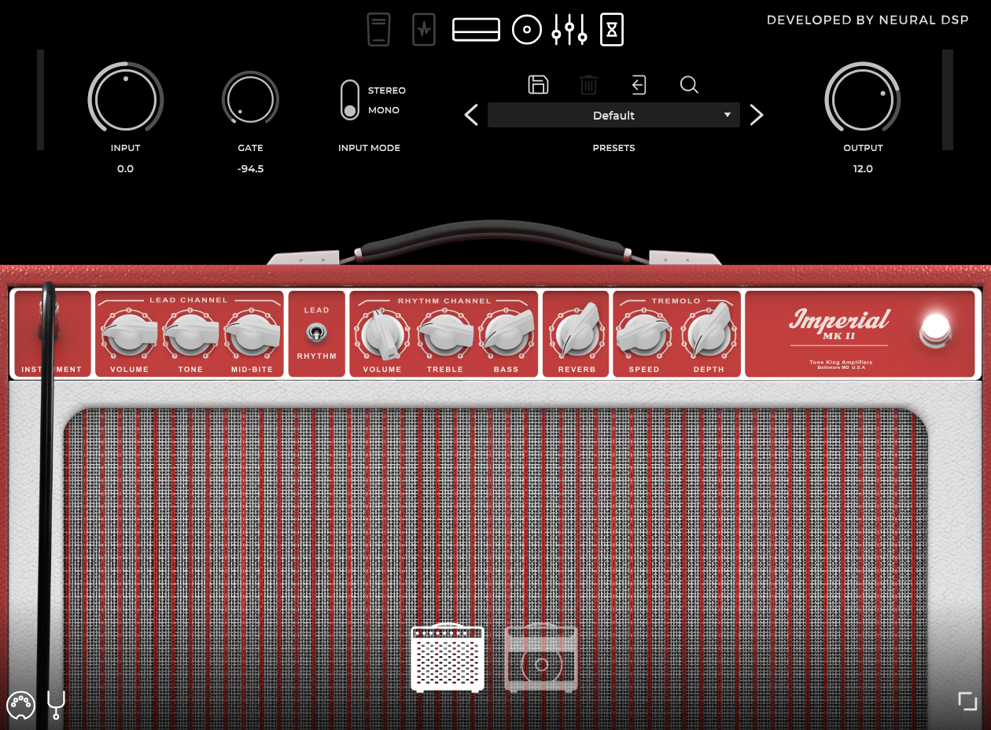This screenshot has height=730, width=991.
Task: Click the window resize corner icon
Action: 967,701
